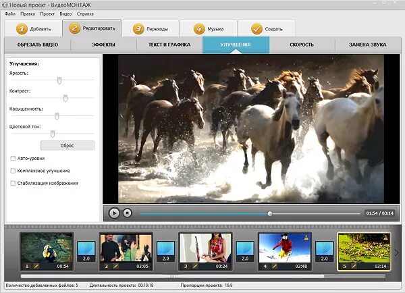This screenshot has width=405, height=293.
Task: Switch to the Текст и графика section
Action: tap(169, 45)
